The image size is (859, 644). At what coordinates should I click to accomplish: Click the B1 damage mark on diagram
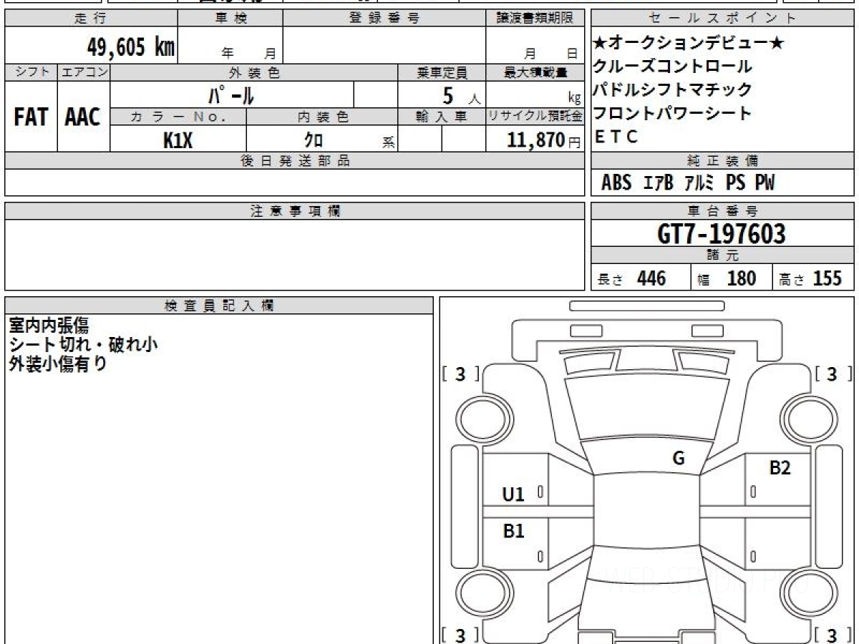[513, 531]
